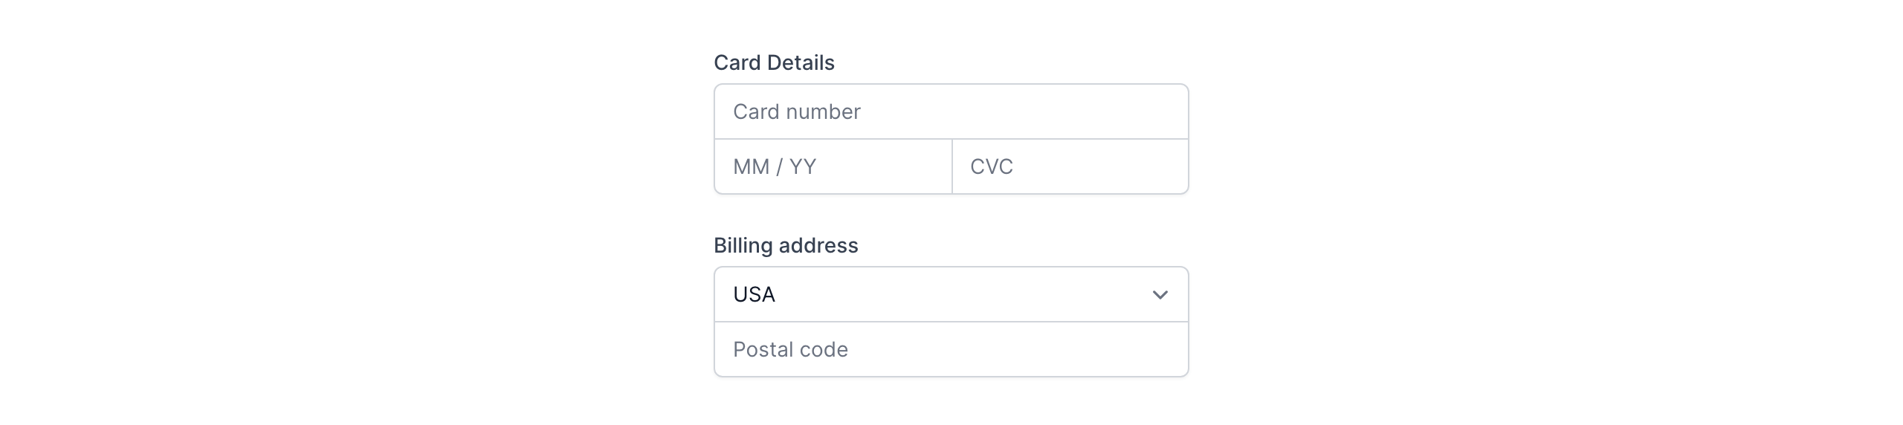Click the Billing address label
The height and width of the screenshot is (425, 1903).
tap(786, 246)
